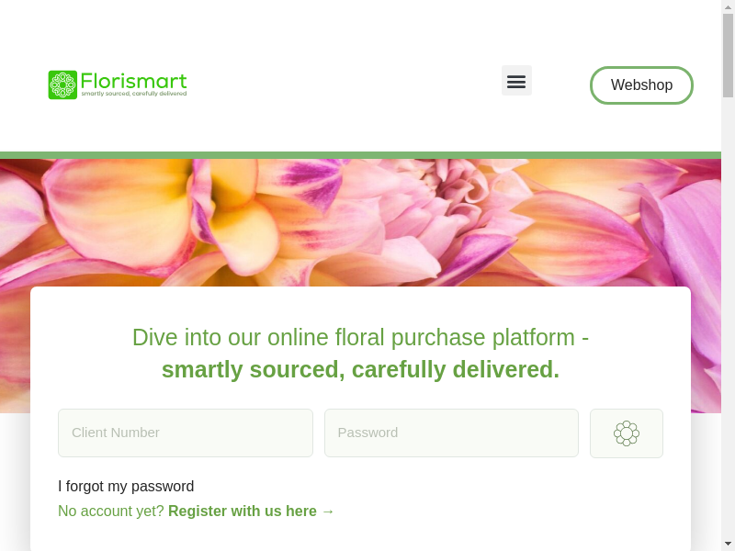Click the empty vertical scrollbar track below thumb
Image resolution: width=735 pixels, height=551 pixels.
(728, 319)
